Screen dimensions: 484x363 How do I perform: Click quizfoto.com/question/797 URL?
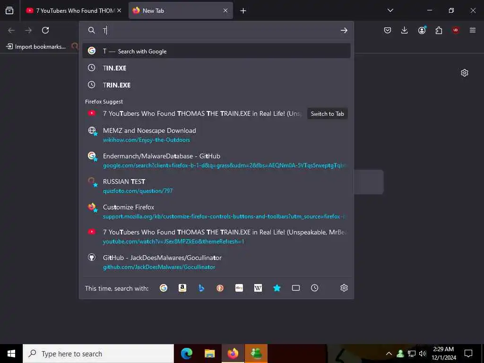(138, 191)
